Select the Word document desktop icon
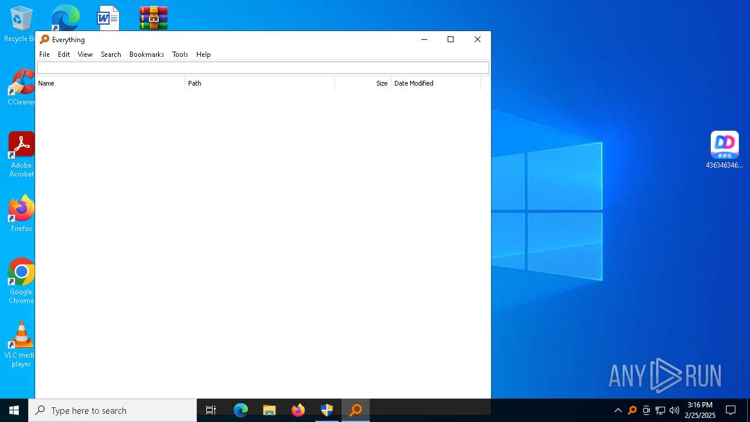The width and height of the screenshot is (750, 422). point(108,18)
